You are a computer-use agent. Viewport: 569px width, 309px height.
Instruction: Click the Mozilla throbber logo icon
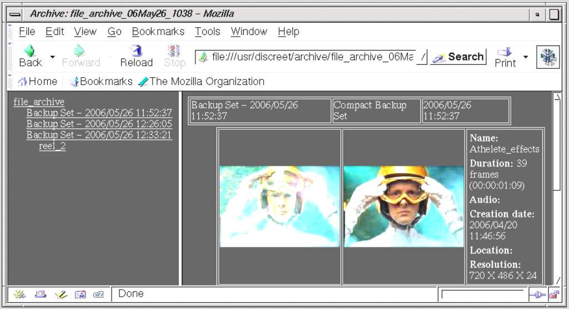(x=547, y=57)
